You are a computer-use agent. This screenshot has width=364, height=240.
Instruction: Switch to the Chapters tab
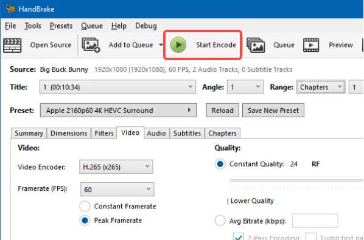tap(222, 133)
